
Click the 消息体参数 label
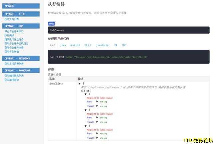[x=55, y=74]
